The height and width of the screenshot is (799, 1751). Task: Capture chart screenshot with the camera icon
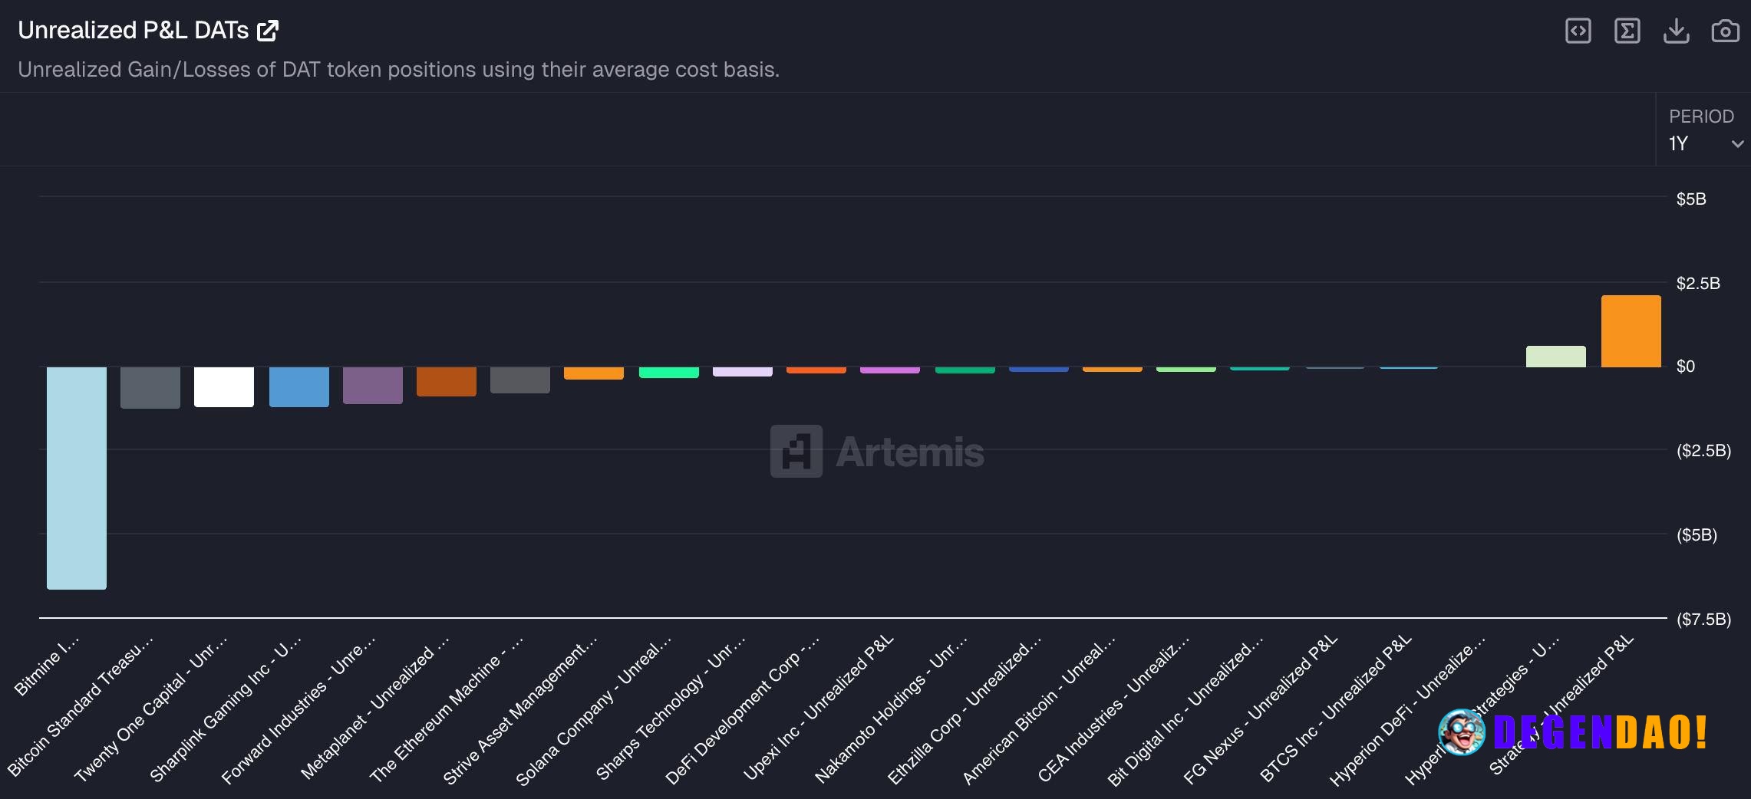point(1725,31)
